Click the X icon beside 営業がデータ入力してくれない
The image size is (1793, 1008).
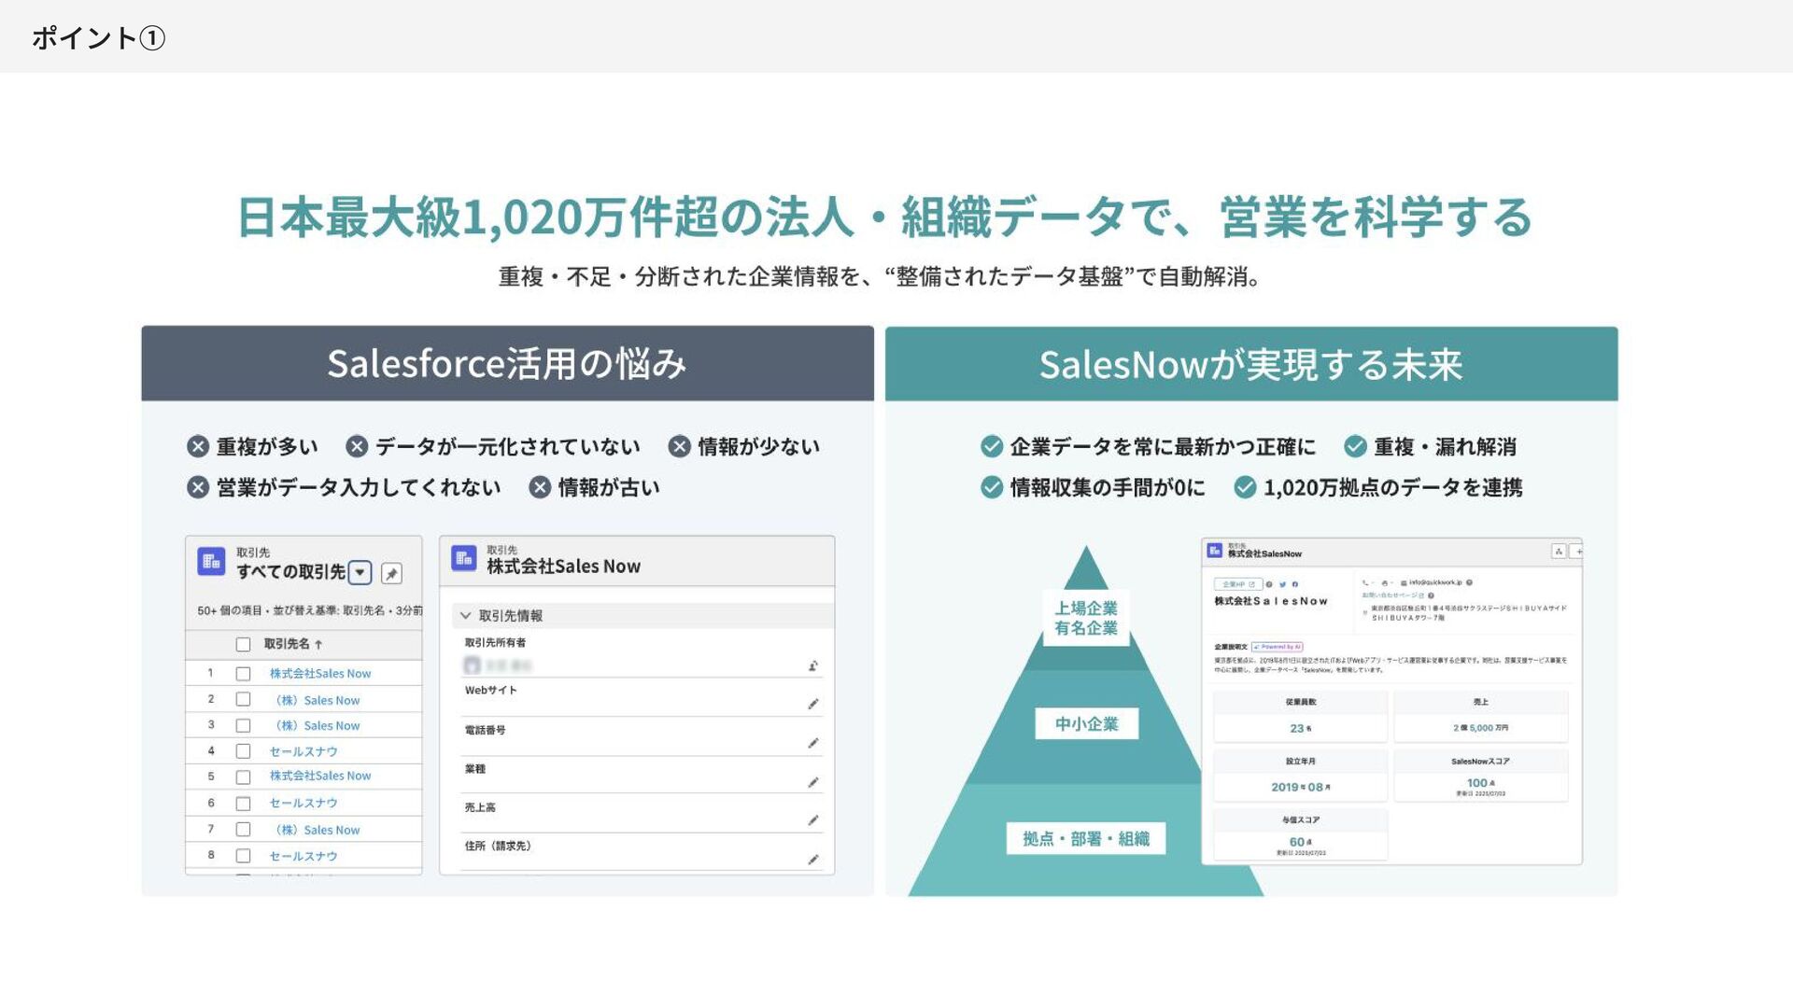point(198,487)
